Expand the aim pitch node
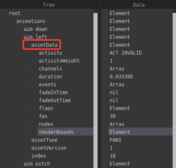The image size is (176, 168). pyautogui.click(x=18, y=163)
